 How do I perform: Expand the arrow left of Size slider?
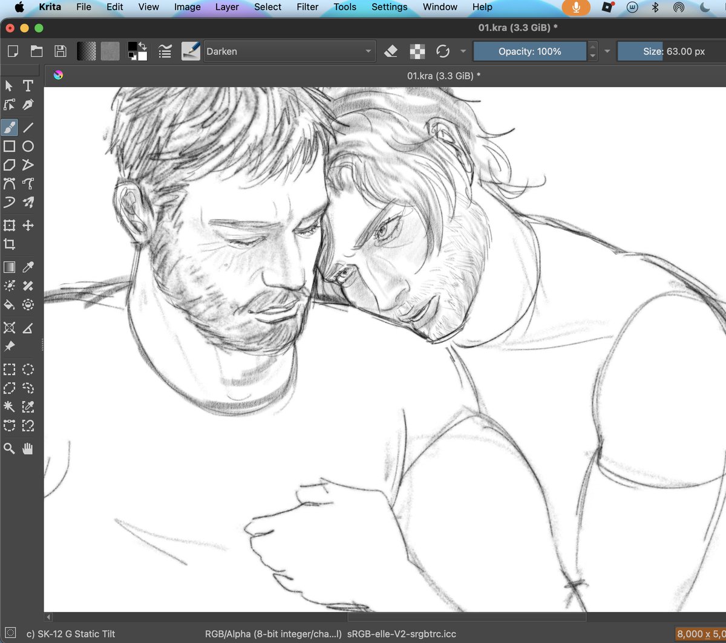pyautogui.click(x=607, y=51)
